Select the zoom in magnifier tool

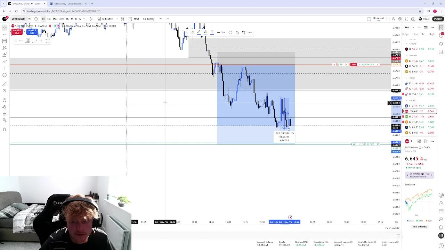5,91
